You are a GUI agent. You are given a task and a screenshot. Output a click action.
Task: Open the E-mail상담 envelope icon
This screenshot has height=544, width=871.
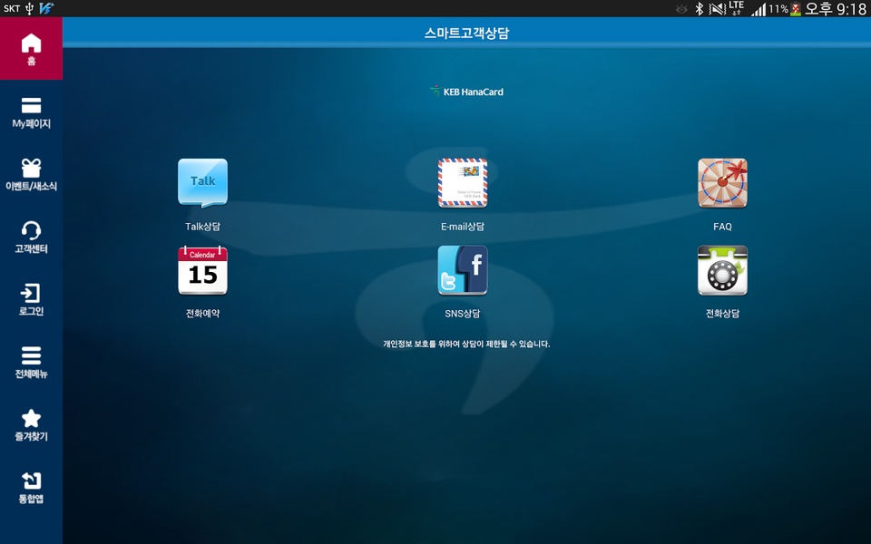coord(463,183)
